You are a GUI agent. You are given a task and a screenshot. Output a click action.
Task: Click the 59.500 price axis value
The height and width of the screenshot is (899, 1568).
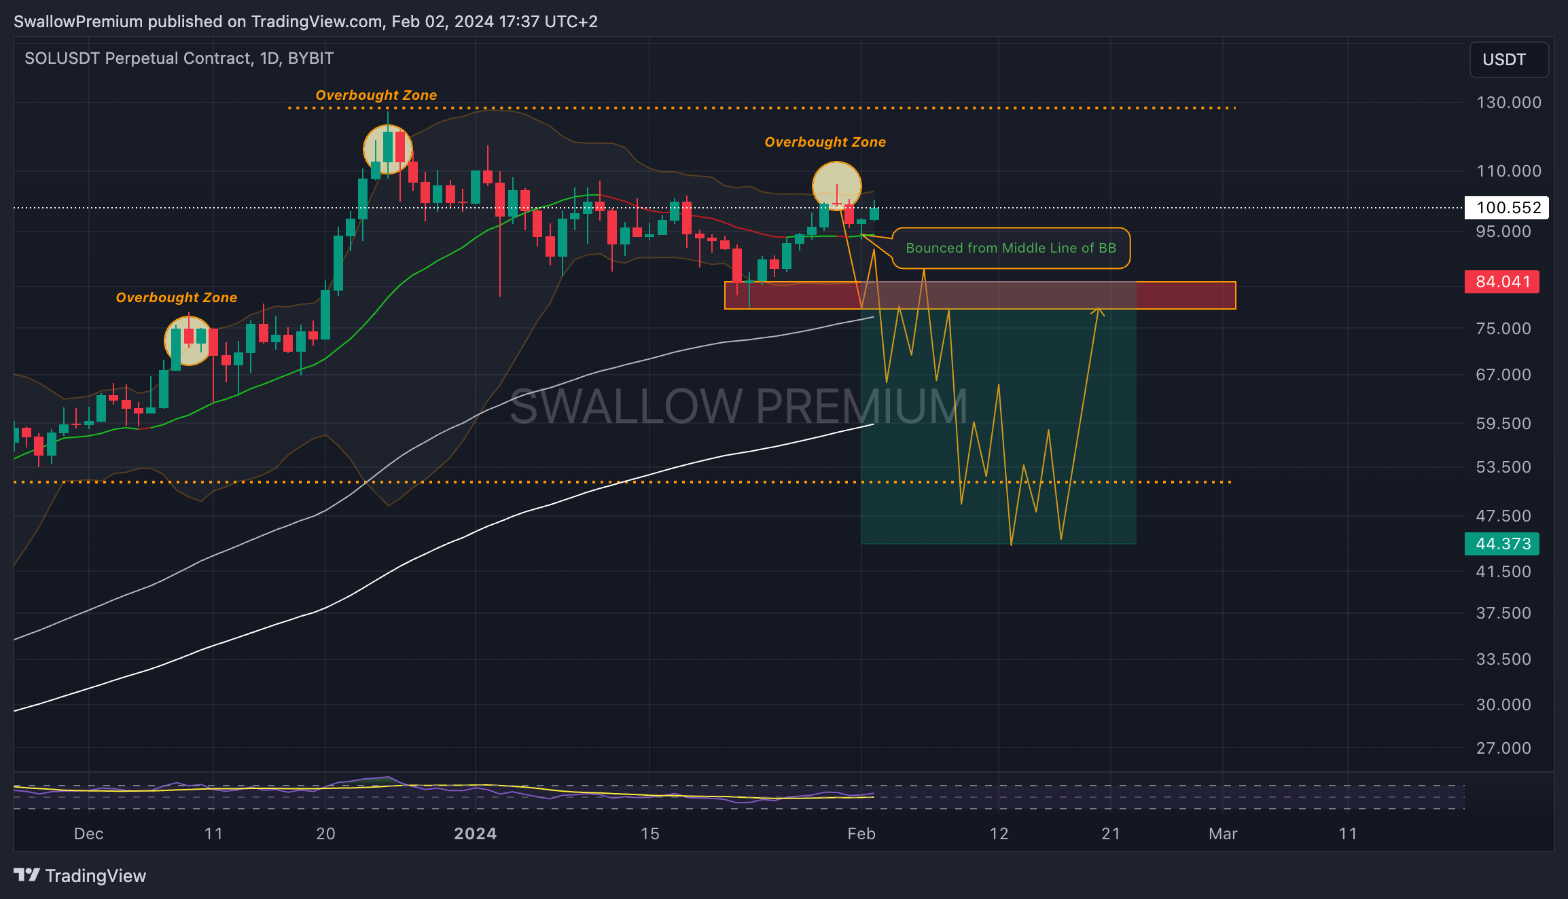(x=1503, y=424)
